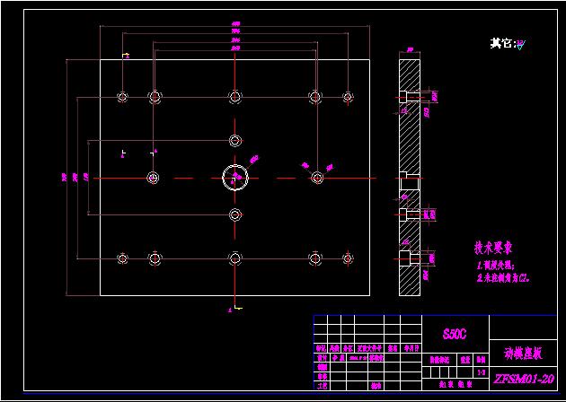
Task: Select the large center circle in plan view
Action: 235,178
